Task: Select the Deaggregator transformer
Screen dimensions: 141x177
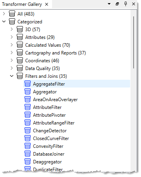Action: click(47, 162)
